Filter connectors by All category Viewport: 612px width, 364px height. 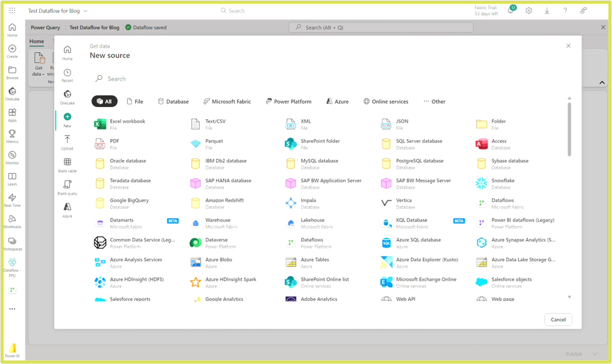(x=104, y=101)
